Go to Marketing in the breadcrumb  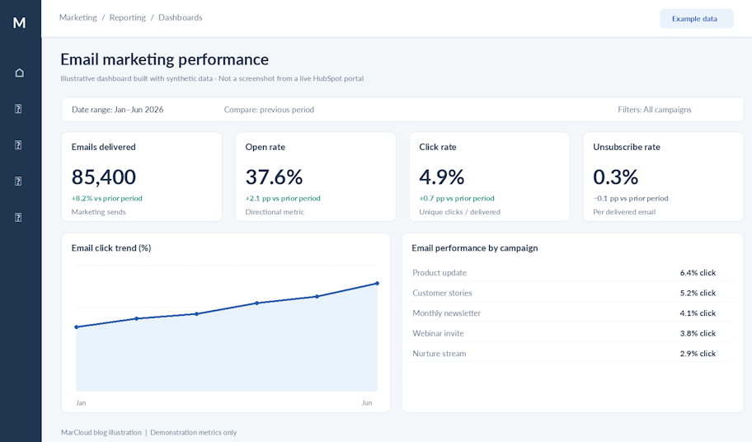tap(78, 18)
